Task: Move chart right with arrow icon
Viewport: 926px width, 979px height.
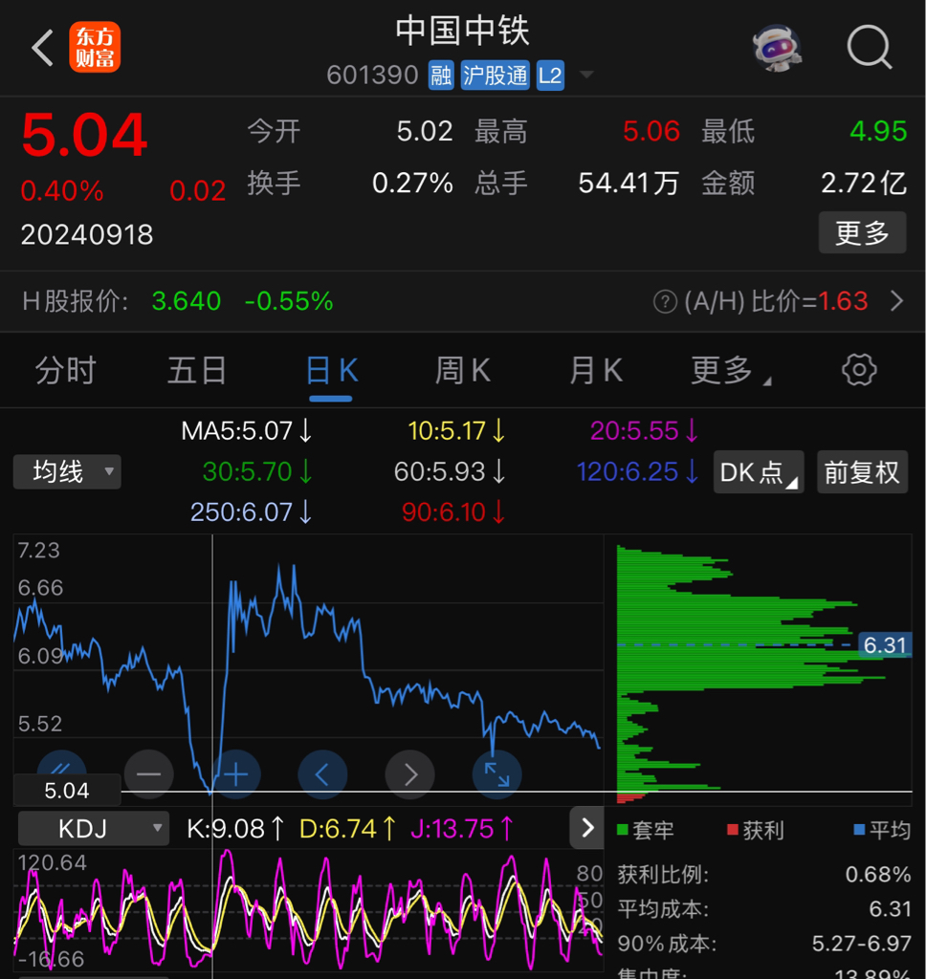Action: tap(409, 774)
